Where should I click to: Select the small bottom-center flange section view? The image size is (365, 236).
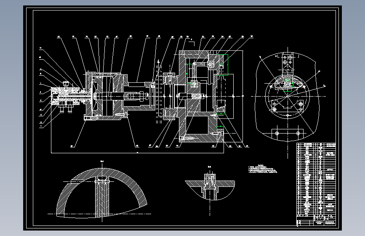pos(210,187)
